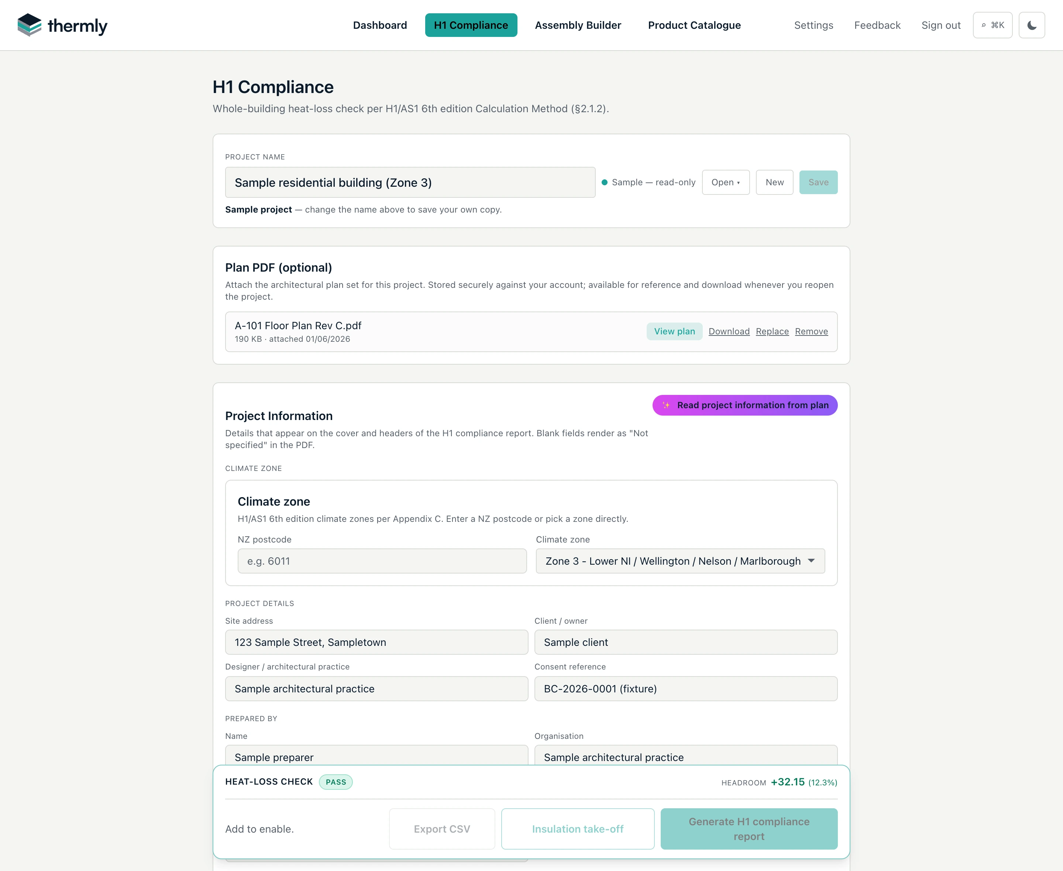Image resolution: width=1063 pixels, height=871 pixels.
Task: Click Read project information from plan
Action: (744, 405)
